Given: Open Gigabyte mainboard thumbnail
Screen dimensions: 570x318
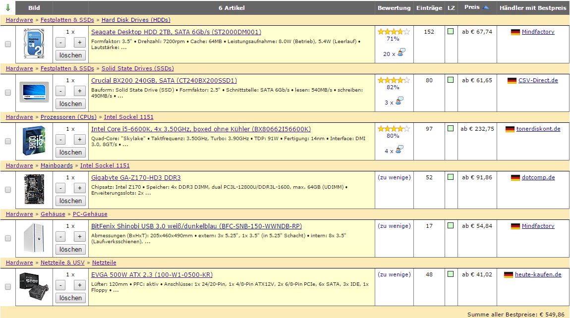Looking at the screenshot, I should [34, 189].
